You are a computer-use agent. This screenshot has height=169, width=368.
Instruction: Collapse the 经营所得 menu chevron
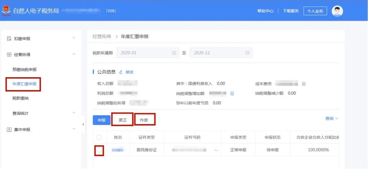[x=74, y=54]
